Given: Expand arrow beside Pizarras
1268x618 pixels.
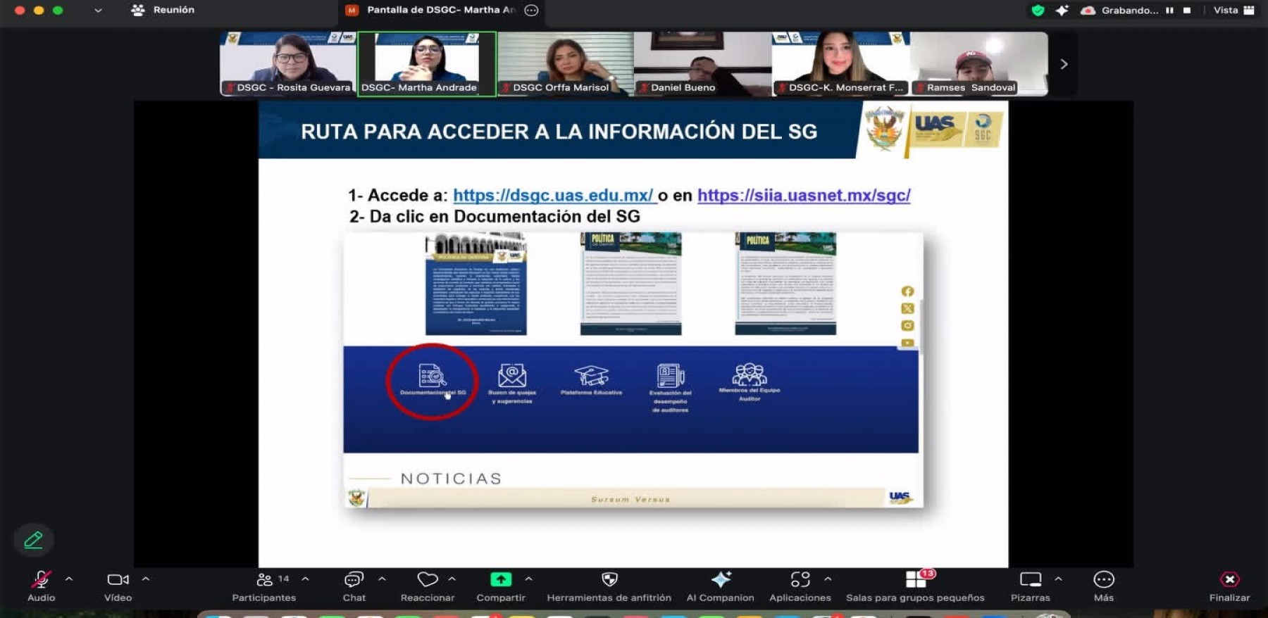Looking at the screenshot, I should coord(1058,579).
